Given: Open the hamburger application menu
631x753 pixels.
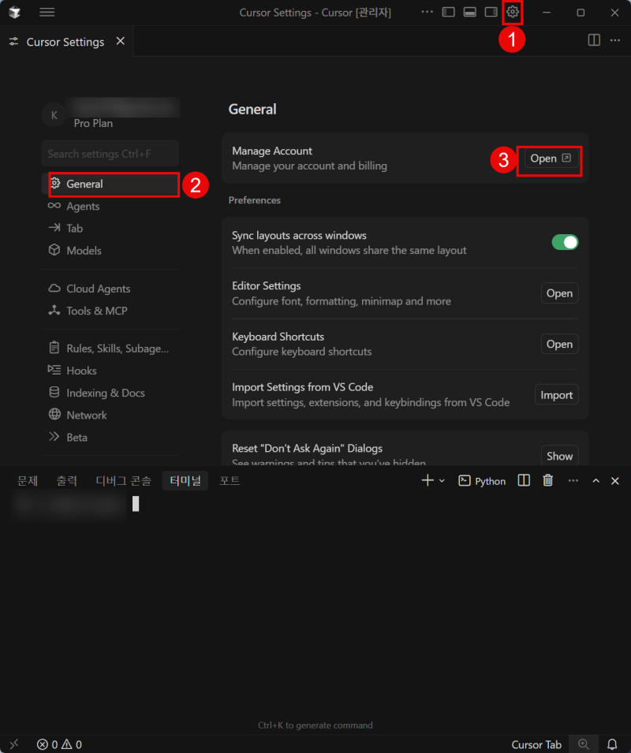Looking at the screenshot, I should coord(47,12).
